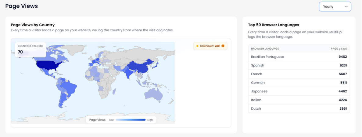
Task: Click the 9462 page views value
Action: point(342,57)
